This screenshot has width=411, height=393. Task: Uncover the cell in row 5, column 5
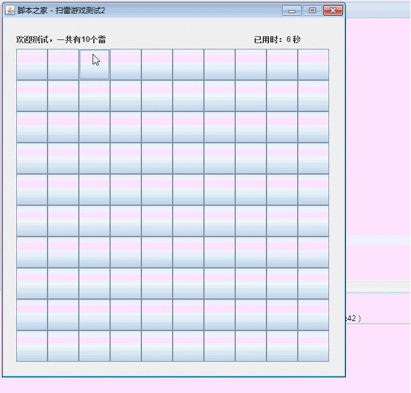pos(157,190)
